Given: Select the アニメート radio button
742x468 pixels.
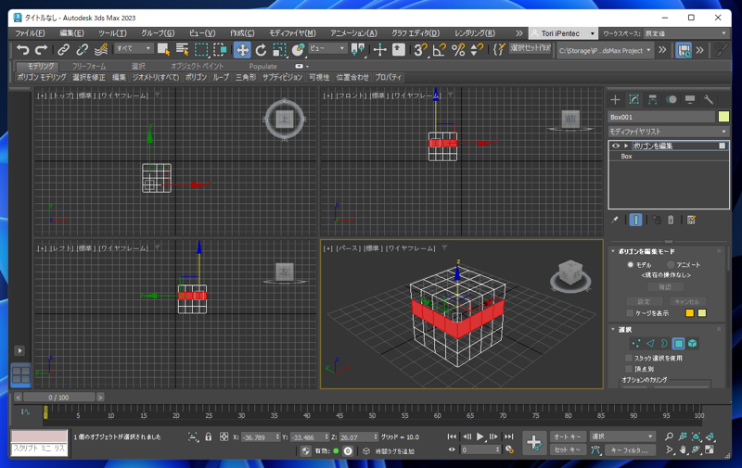Looking at the screenshot, I should tap(671, 265).
